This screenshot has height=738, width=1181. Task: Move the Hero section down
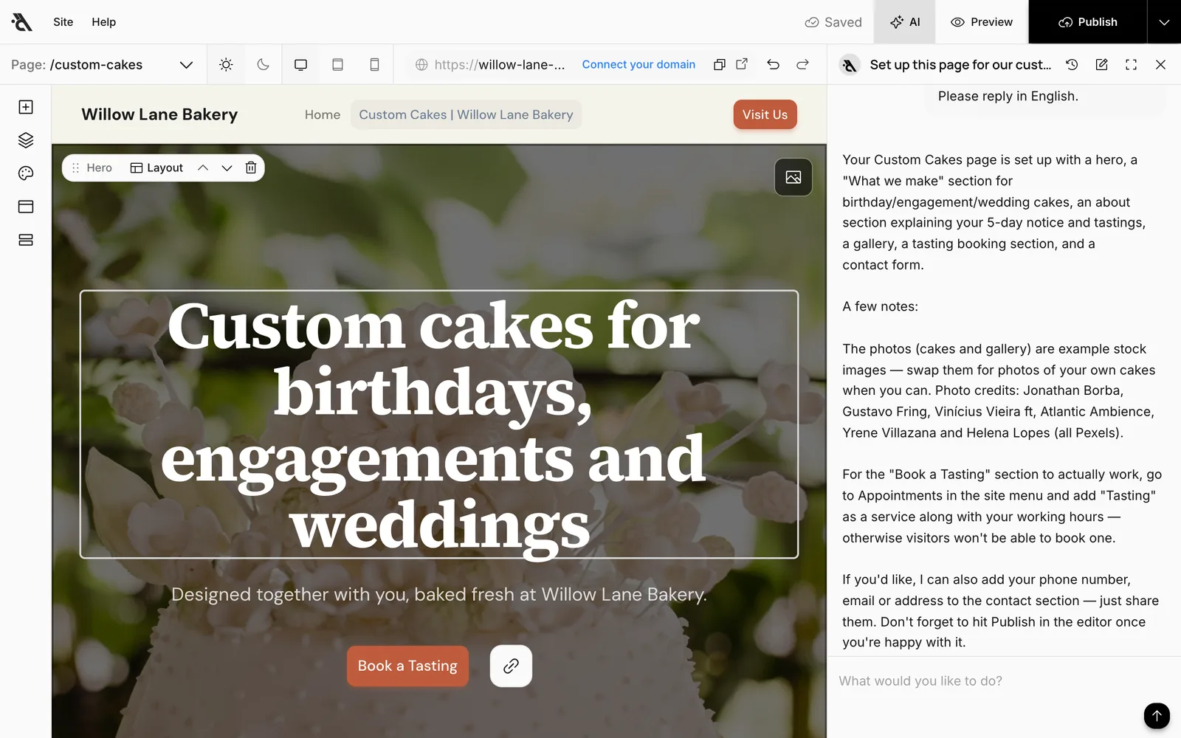[x=227, y=168]
